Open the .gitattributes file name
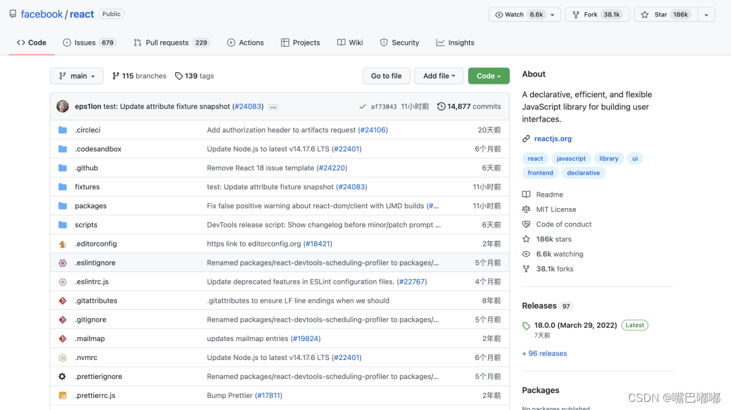Viewport: 731px width, 410px height. coord(96,301)
